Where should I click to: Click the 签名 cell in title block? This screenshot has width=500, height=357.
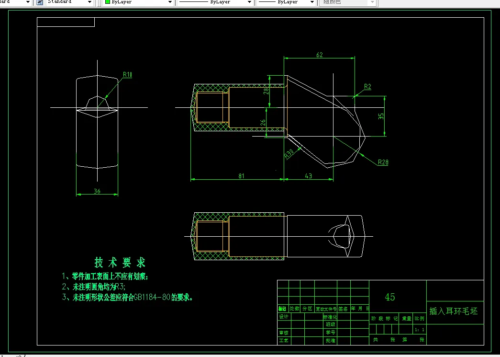click(x=343, y=309)
